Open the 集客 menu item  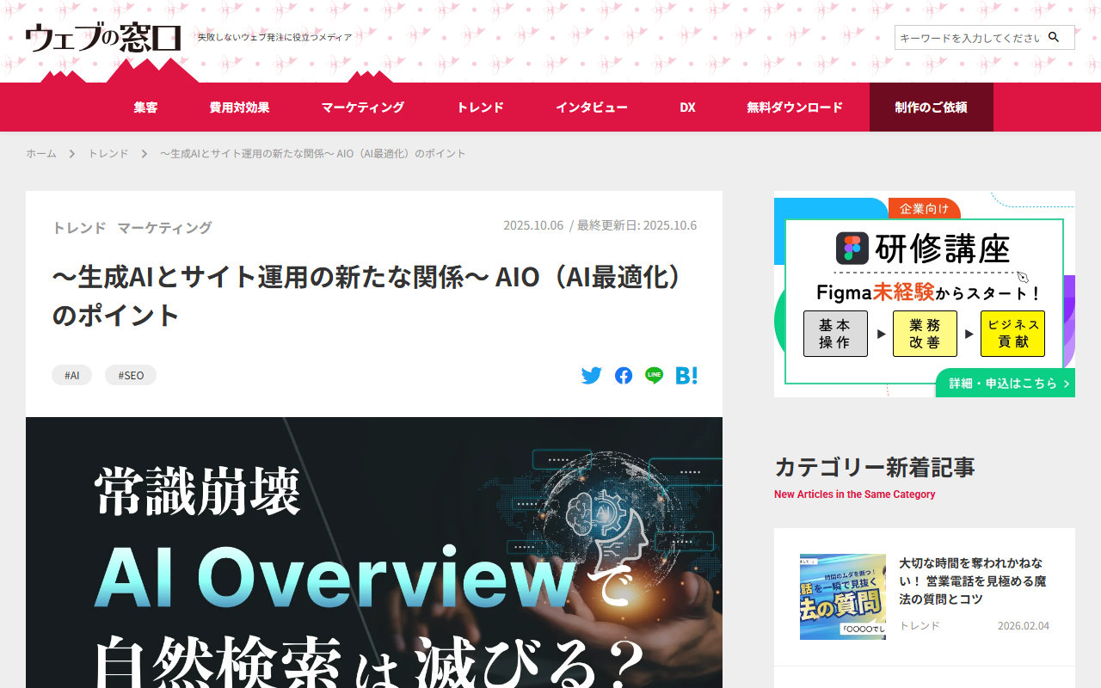point(146,107)
